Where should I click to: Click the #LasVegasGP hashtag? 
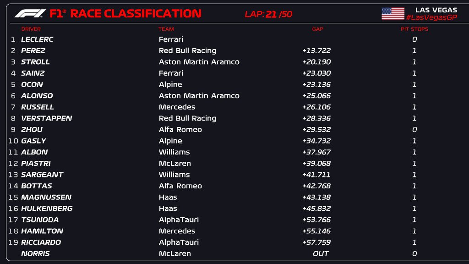[x=431, y=17]
